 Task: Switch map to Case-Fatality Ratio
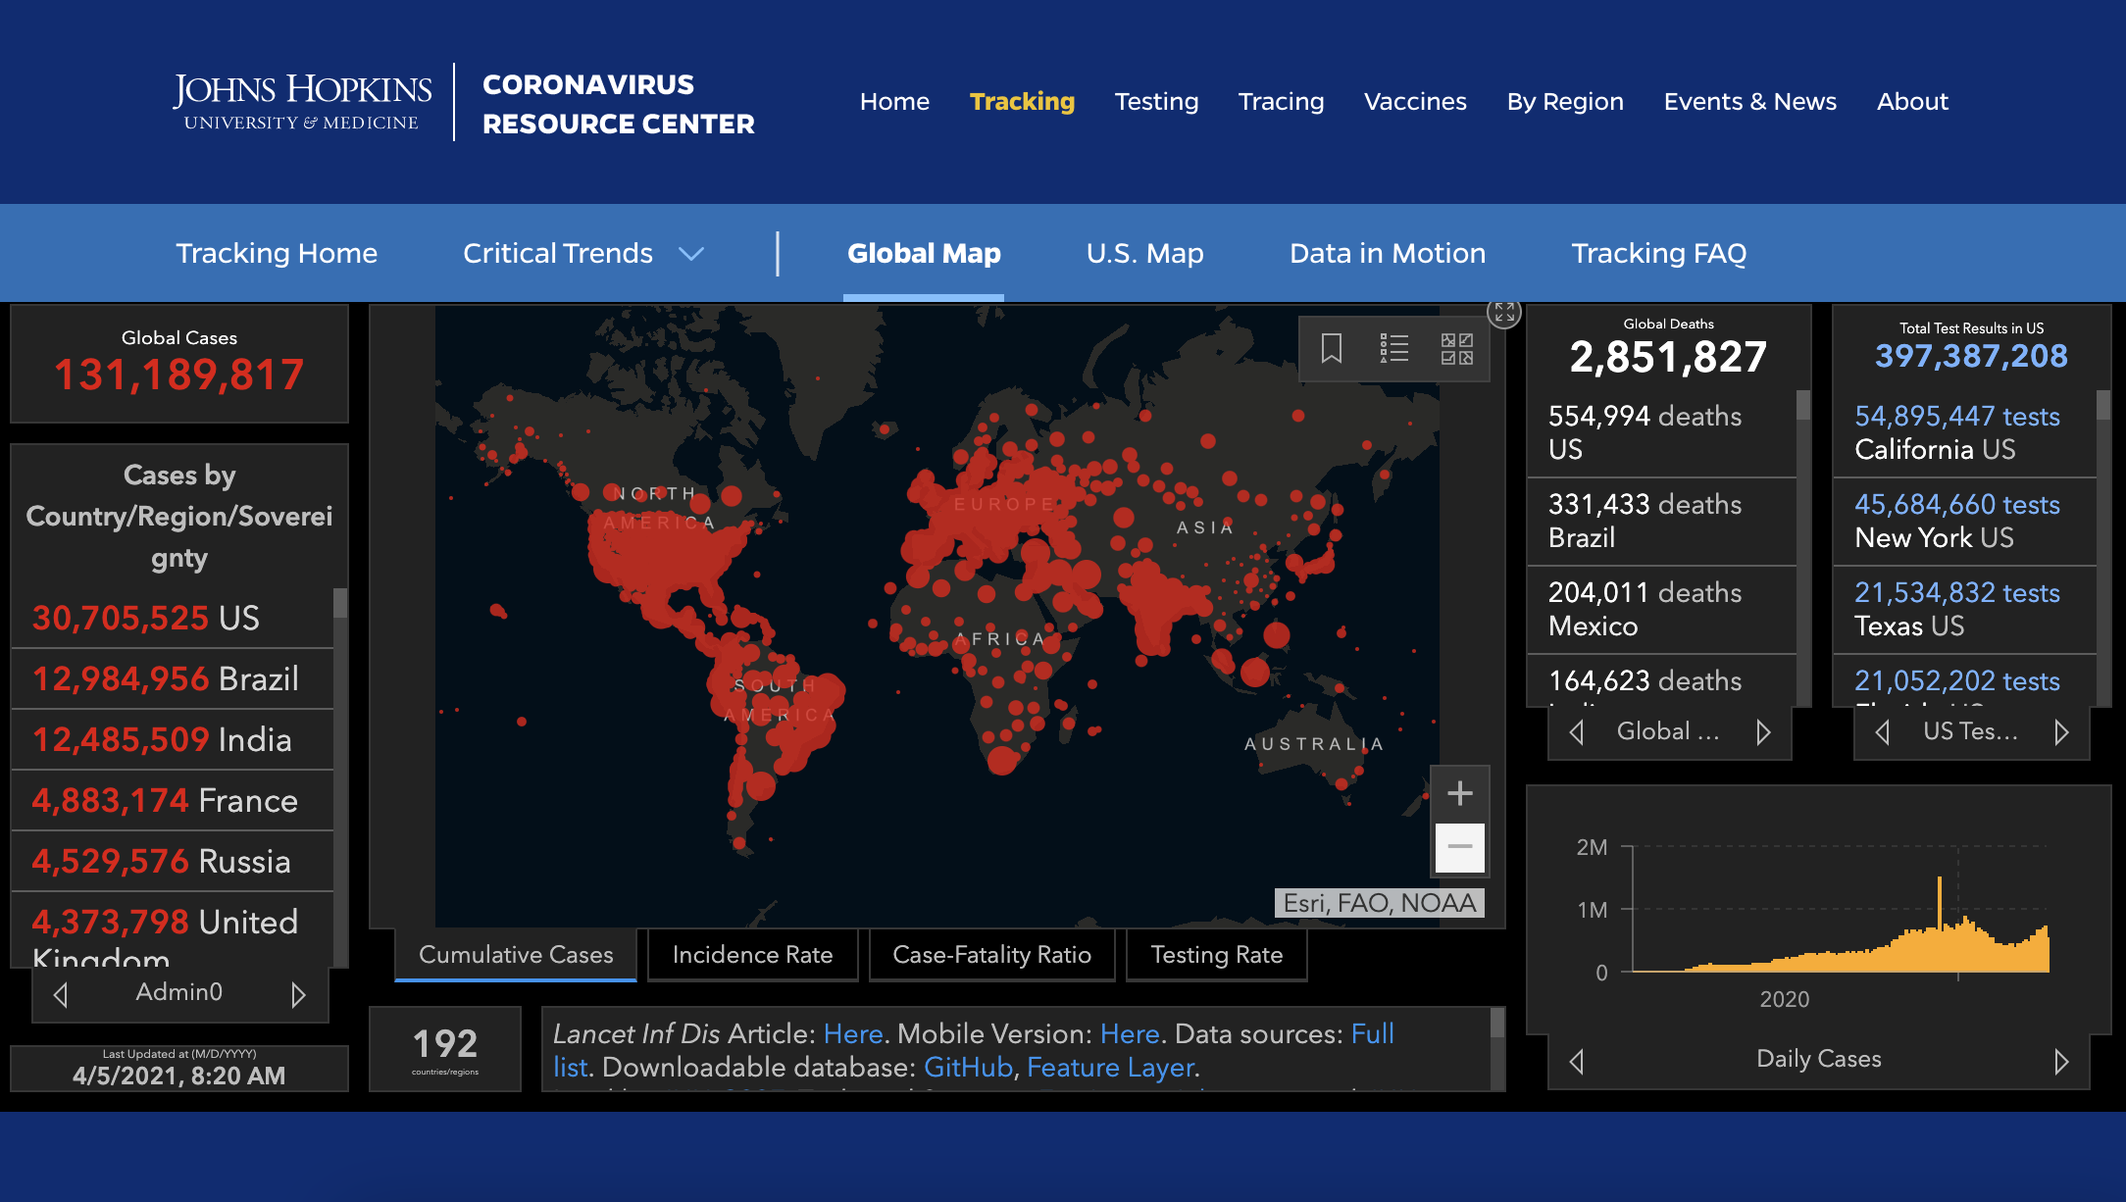click(x=991, y=955)
